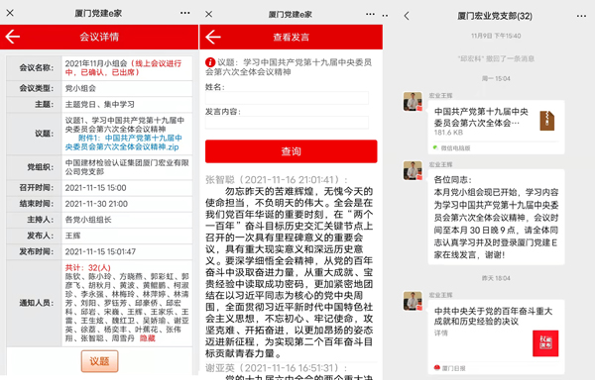Image resolution: width=595 pixels, height=380 pixels.
Task: Click the theme value 主题党日、集中学习
Action: pos(100,105)
